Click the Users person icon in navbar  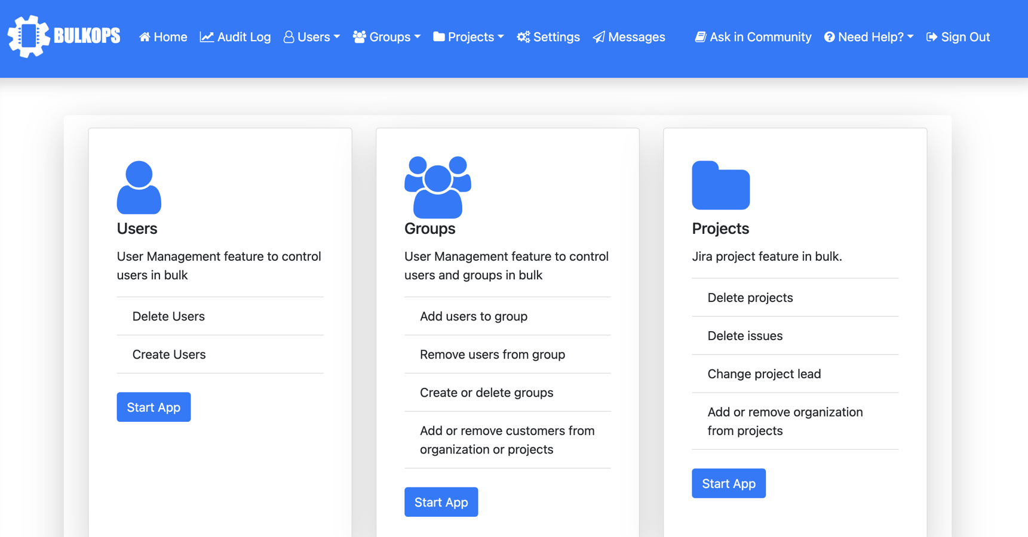pos(289,37)
